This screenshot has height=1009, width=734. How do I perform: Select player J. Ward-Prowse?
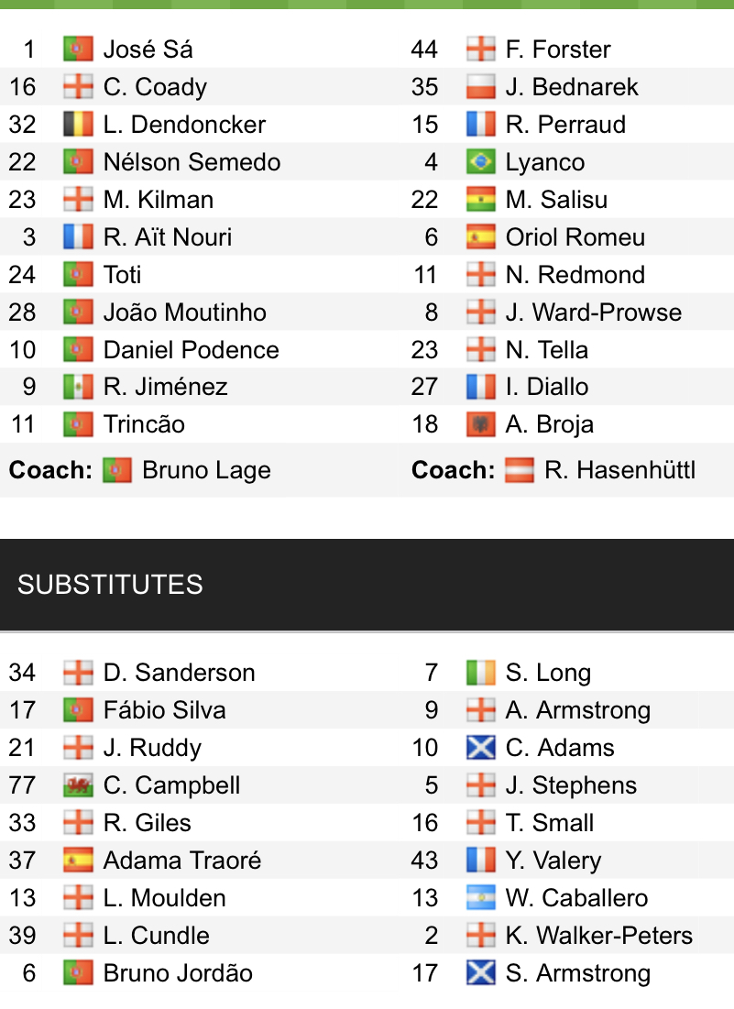[x=593, y=313]
